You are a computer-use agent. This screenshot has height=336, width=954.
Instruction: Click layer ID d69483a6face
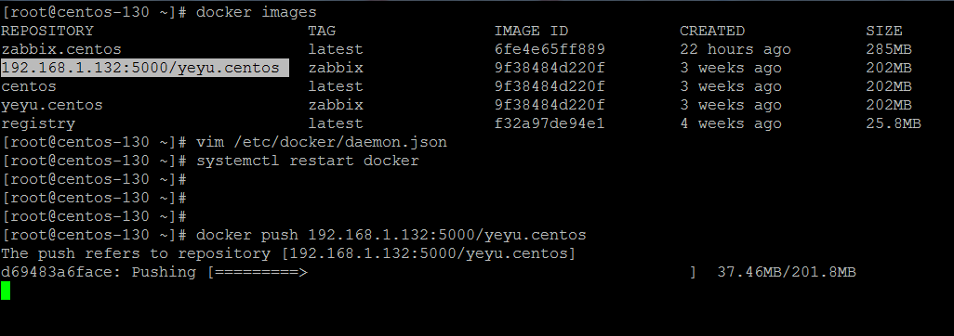(x=61, y=272)
